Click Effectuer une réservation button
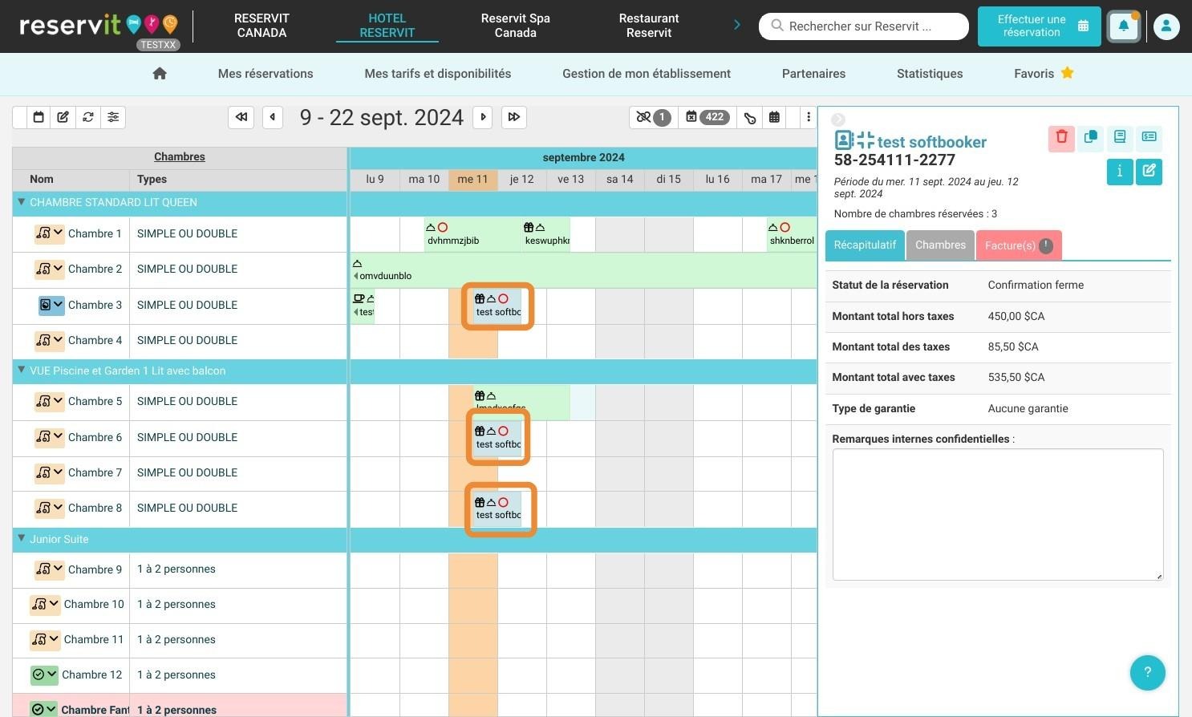The height and width of the screenshot is (717, 1192). pyautogui.click(x=1039, y=26)
